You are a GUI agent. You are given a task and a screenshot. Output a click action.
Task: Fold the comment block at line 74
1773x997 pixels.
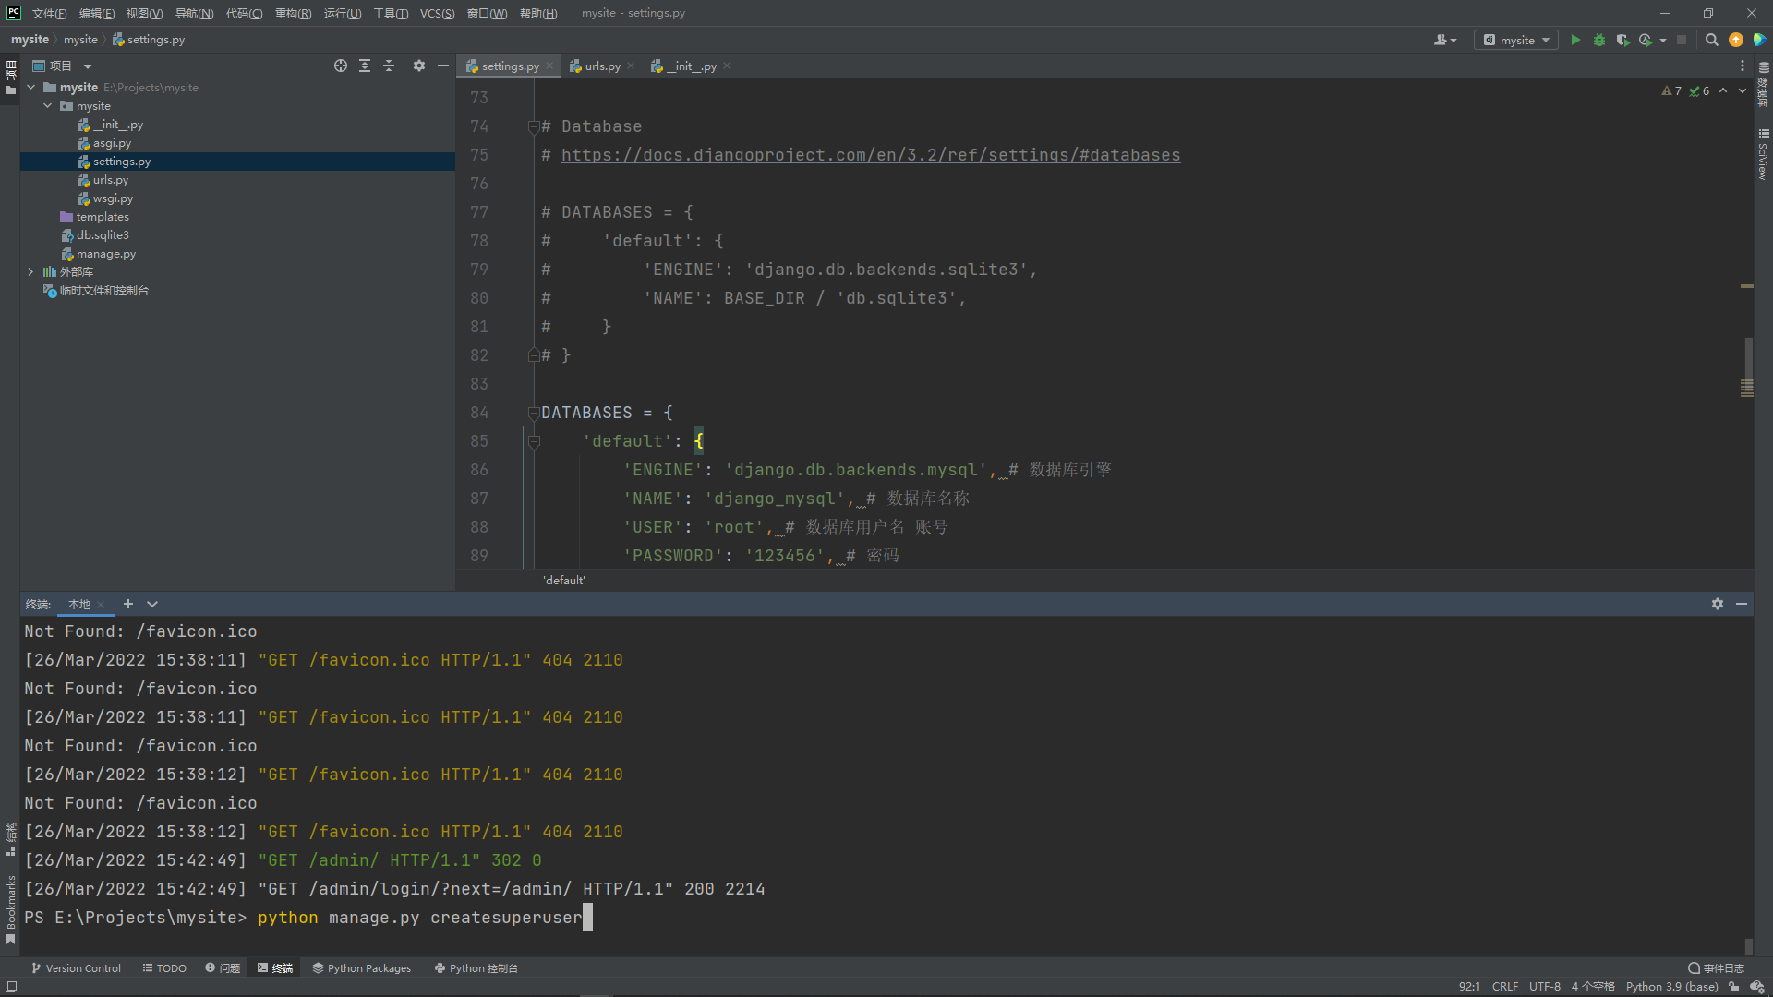pos(534,126)
